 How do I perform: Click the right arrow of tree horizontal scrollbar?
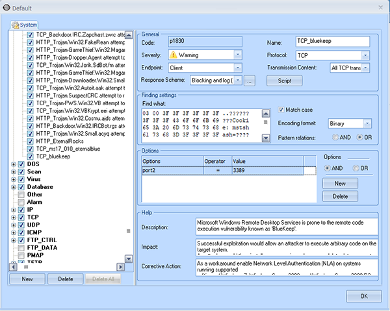(121, 267)
